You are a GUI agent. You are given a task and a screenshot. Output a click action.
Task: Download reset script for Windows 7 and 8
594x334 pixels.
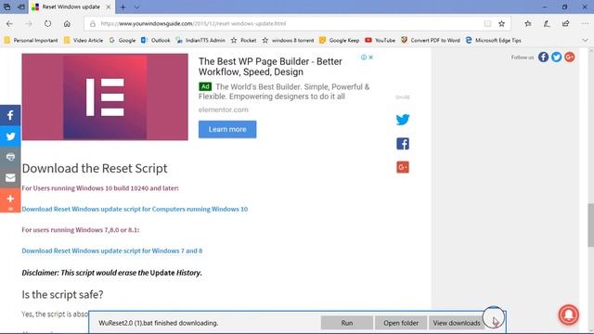(x=112, y=250)
